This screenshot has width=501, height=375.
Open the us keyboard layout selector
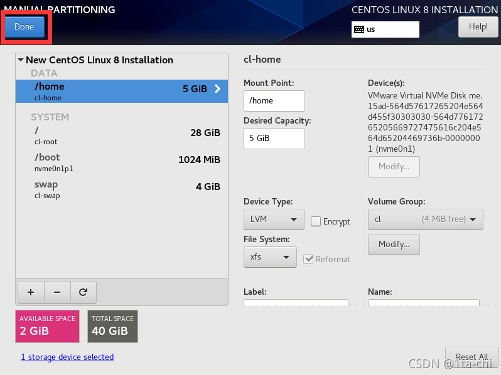[x=385, y=29]
